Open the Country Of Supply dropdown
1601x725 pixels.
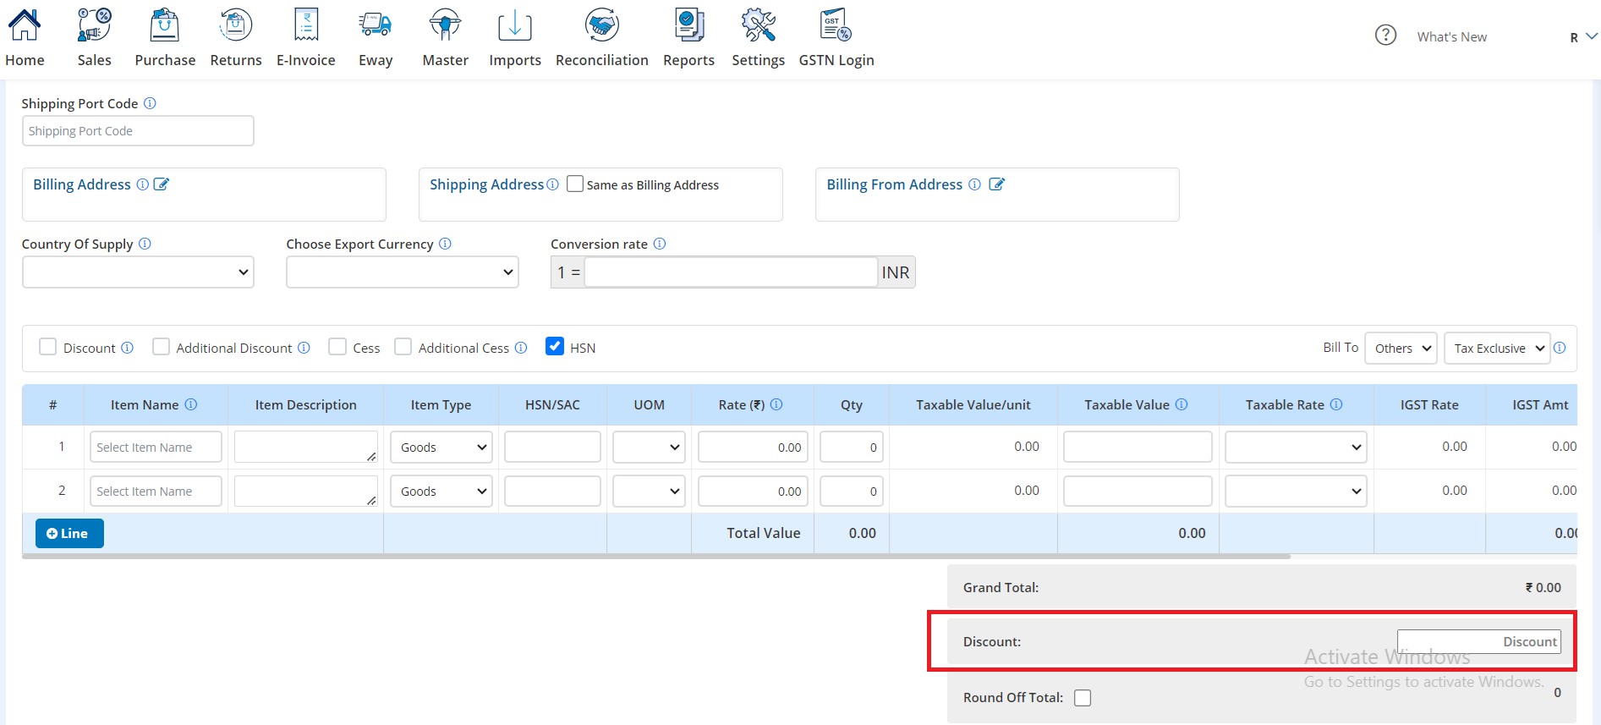[x=138, y=272]
